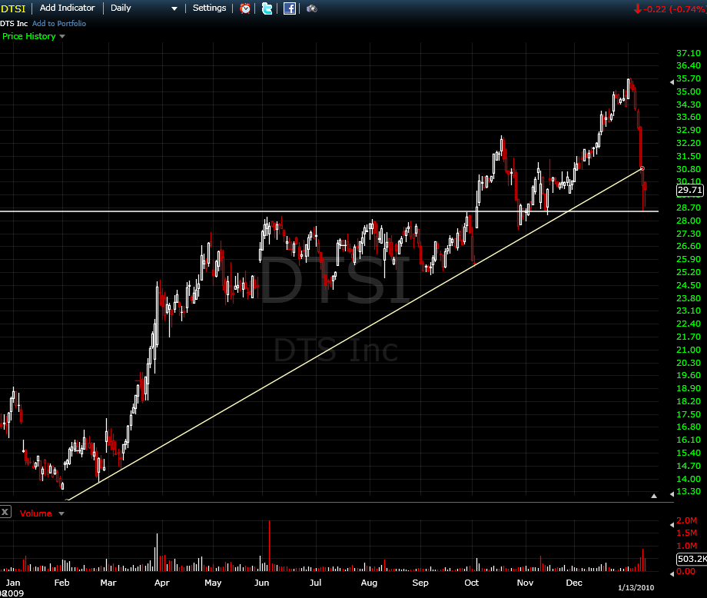Click the Dec month label
This screenshot has height=598, width=707.
[x=574, y=582]
